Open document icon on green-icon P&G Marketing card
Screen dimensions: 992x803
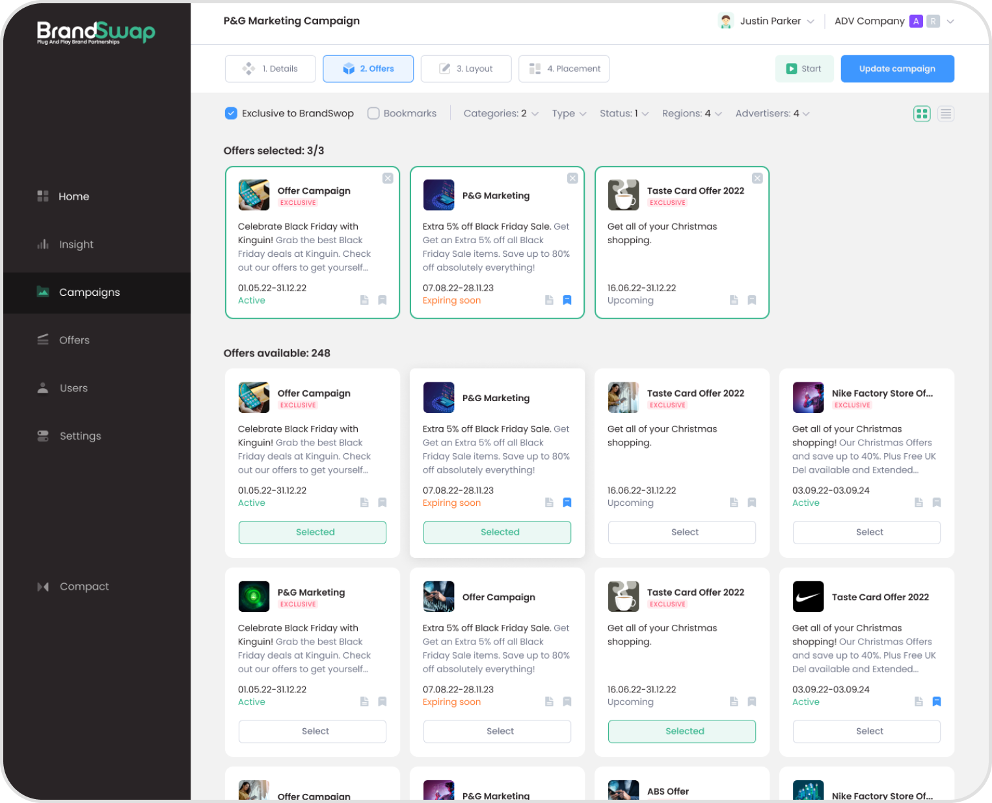pos(364,702)
